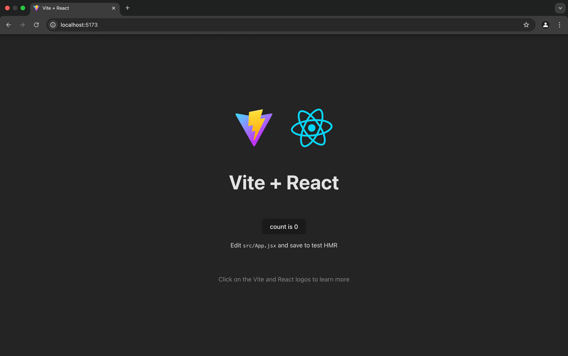
Task: Click the count is 0 button
Action: (x=284, y=226)
